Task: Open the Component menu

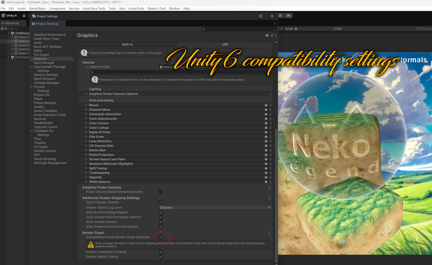Action: [x=57, y=8]
